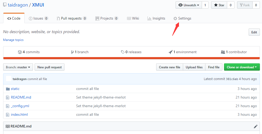Click the stargazer count beside Star

point(231,5)
